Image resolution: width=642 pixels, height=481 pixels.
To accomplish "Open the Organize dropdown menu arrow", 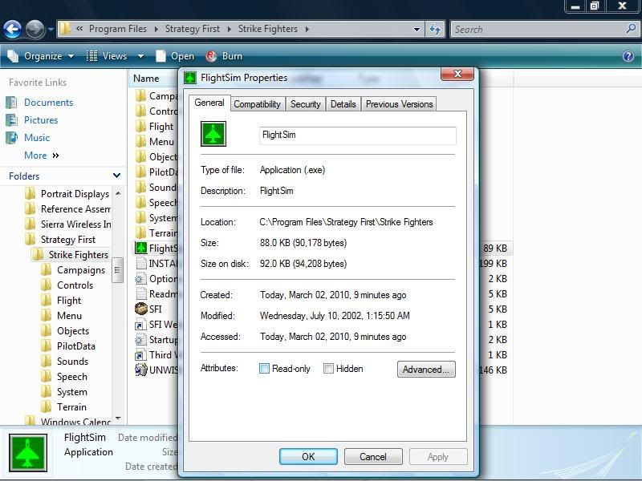I will (x=71, y=56).
